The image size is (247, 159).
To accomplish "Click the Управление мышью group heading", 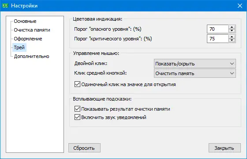I will tap(96, 53).
